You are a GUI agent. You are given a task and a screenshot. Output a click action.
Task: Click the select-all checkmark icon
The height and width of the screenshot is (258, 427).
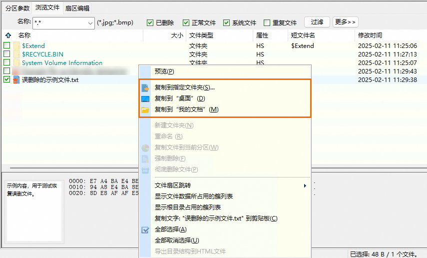pos(145,230)
